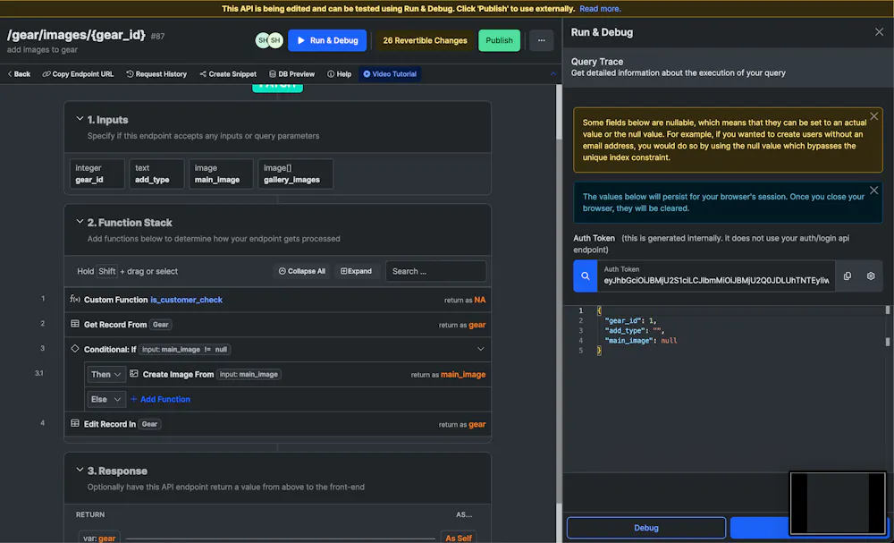The height and width of the screenshot is (543, 894).
Task: Click the Get Record From table icon
Action: pos(75,324)
